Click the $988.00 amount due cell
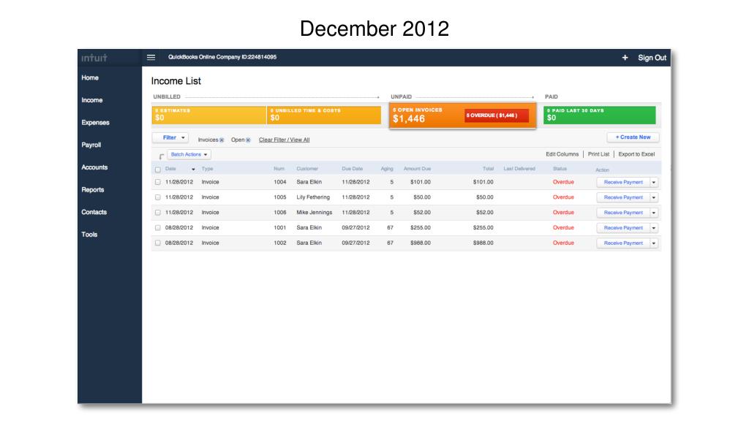 click(x=421, y=243)
